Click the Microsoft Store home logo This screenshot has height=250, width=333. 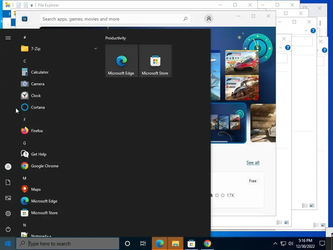click(24, 19)
